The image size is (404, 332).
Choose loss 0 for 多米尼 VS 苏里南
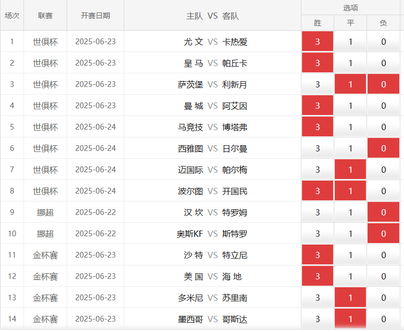point(383,298)
